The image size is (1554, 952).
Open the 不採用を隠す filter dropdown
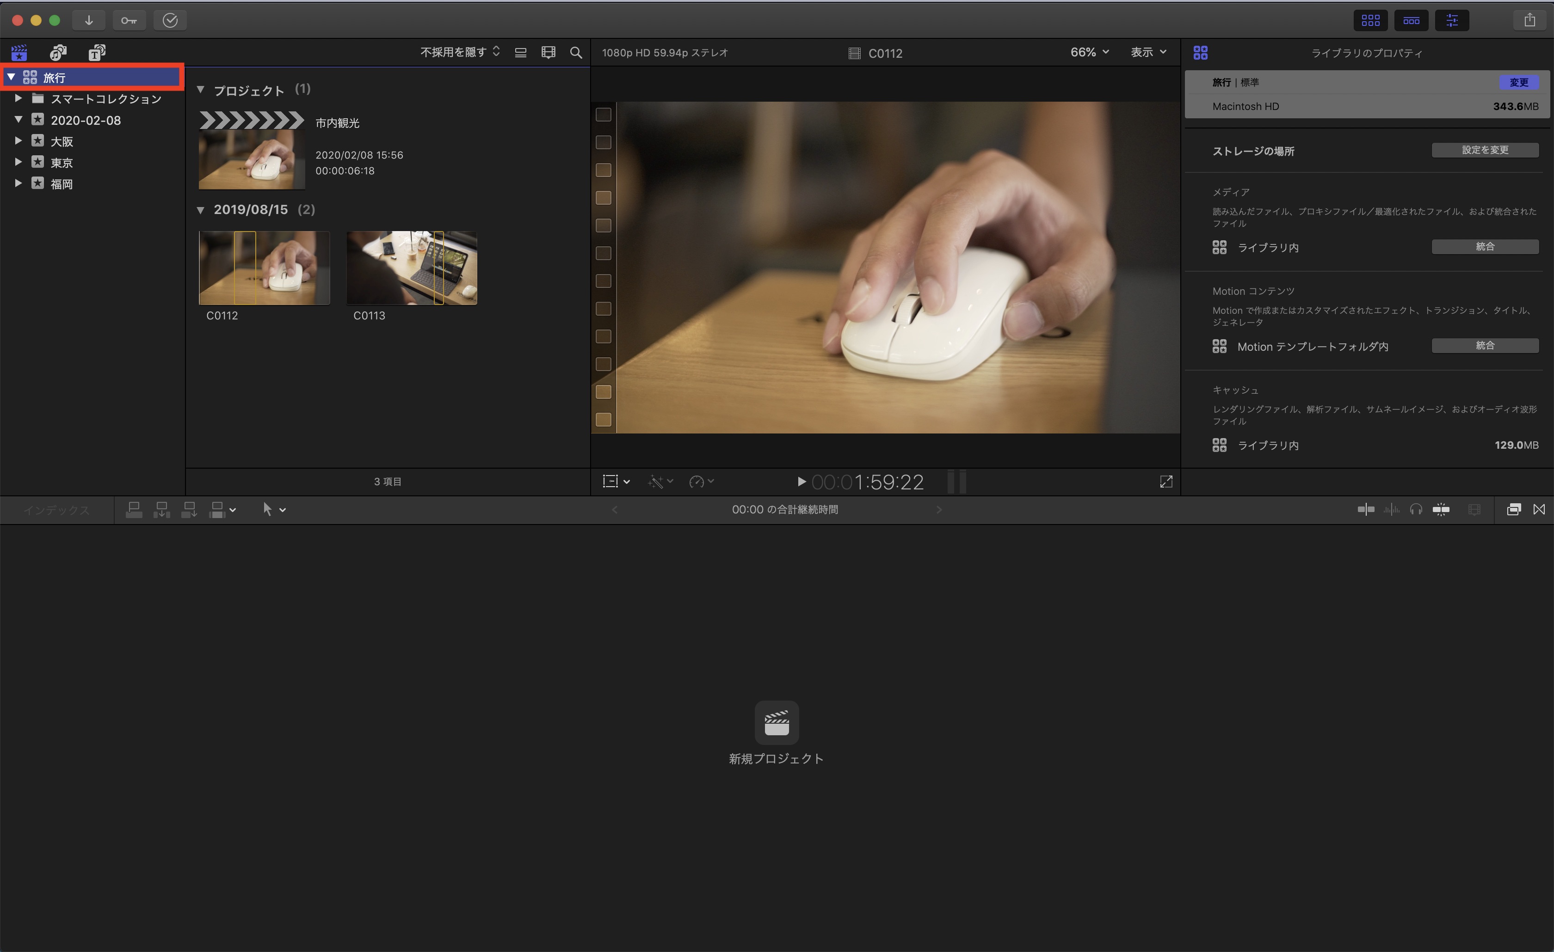coord(460,52)
